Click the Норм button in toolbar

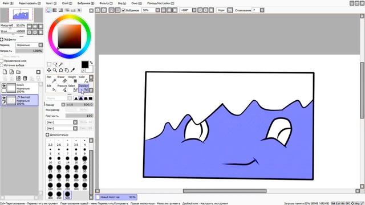tap(221, 10)
